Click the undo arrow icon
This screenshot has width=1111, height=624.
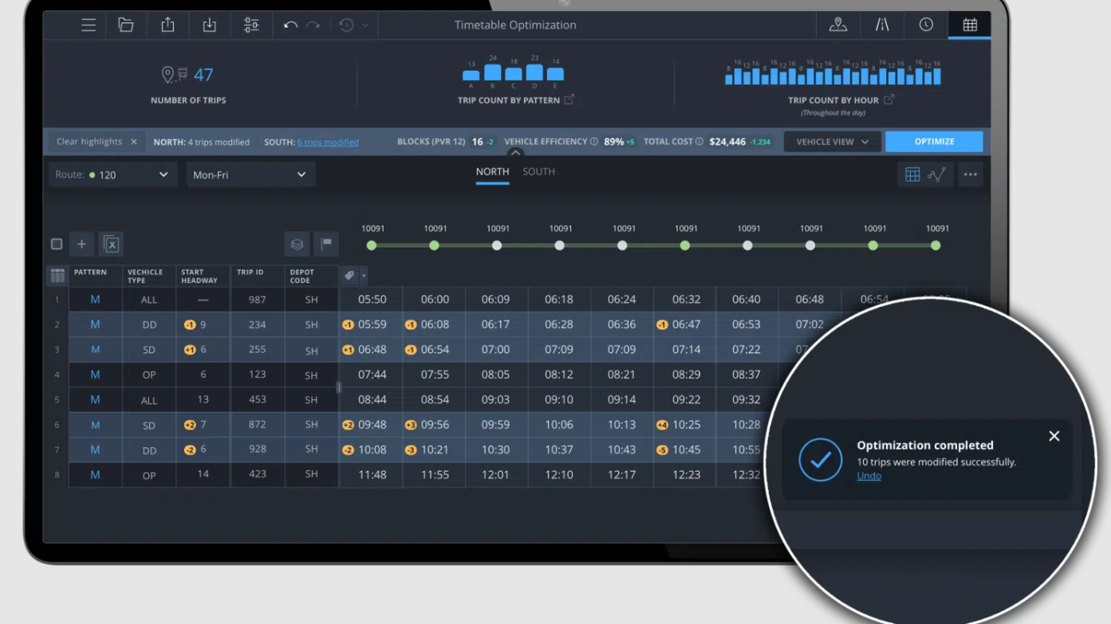[290, 26]
